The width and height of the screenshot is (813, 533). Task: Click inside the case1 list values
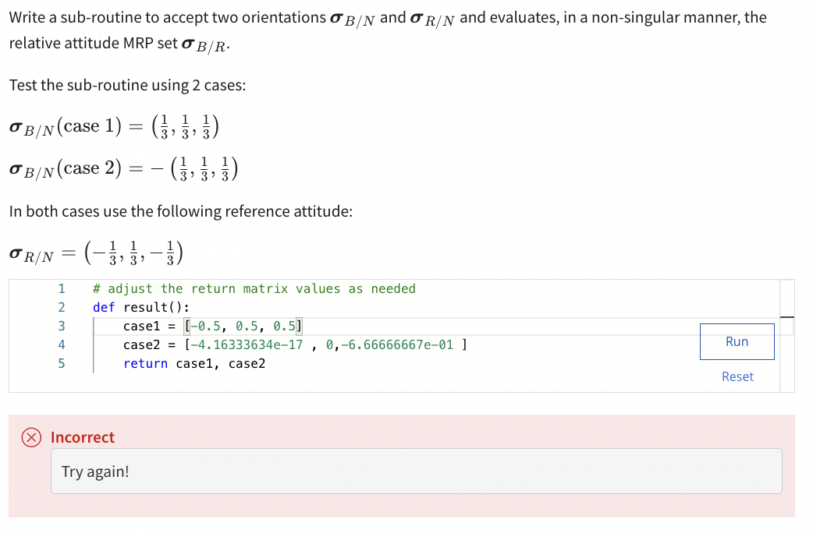click(242, 326)
